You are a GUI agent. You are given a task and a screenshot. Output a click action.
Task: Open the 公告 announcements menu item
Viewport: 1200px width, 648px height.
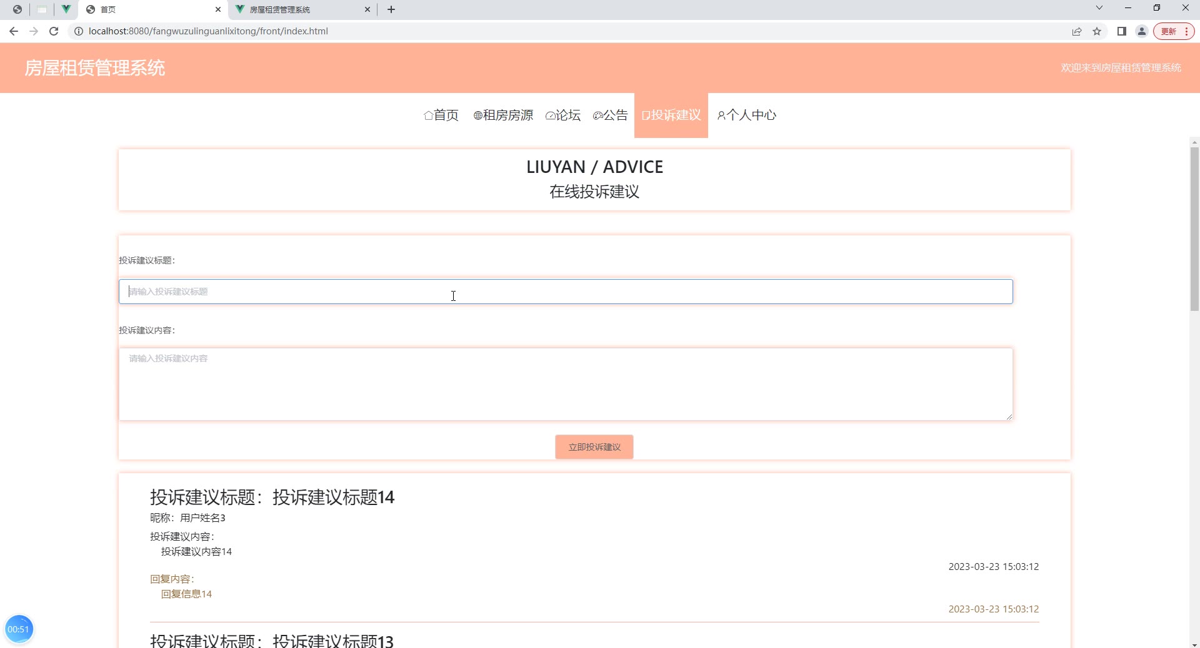pyautogui.click(x=611, y=115)
